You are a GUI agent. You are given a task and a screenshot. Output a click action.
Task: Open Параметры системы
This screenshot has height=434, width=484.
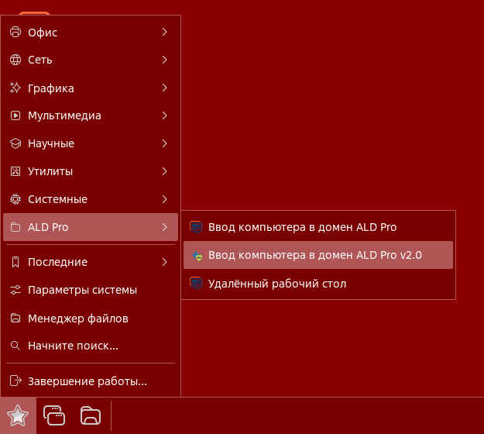[91, 290]
